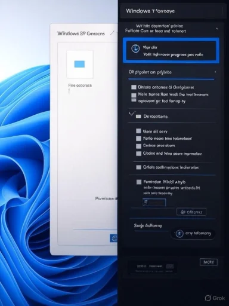
Task: Click the 'Pormisace' text in the light window
Action: pos(106,198)
